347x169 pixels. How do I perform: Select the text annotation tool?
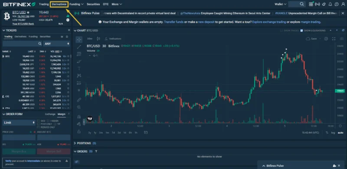click(79, 68)
